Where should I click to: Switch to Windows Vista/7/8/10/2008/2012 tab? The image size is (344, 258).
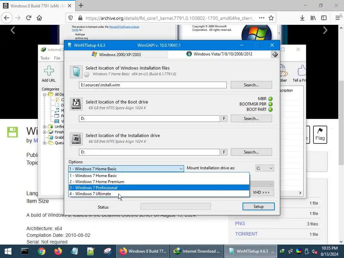[219, 54]
